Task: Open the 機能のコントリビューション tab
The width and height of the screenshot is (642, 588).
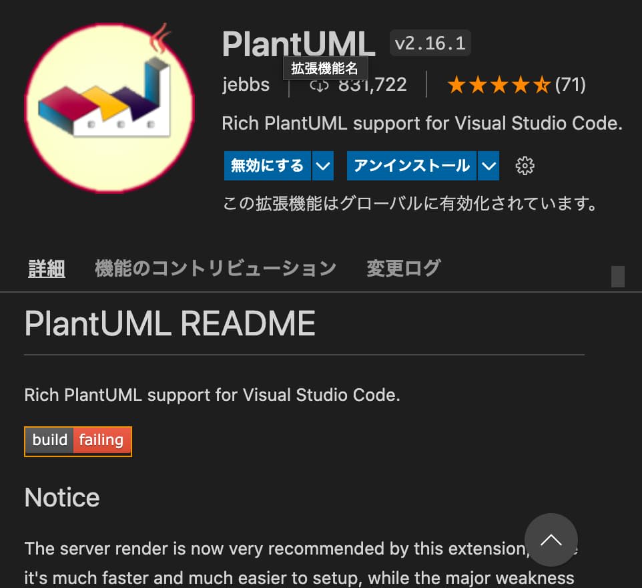Action: pos(216,269)
